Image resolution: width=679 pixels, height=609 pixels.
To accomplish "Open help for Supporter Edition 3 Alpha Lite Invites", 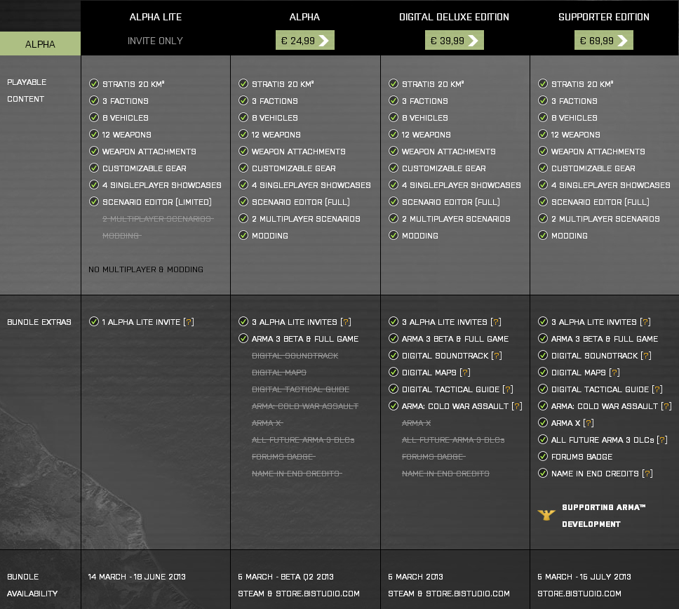I will pyautogui.click(x=645, y=322).
